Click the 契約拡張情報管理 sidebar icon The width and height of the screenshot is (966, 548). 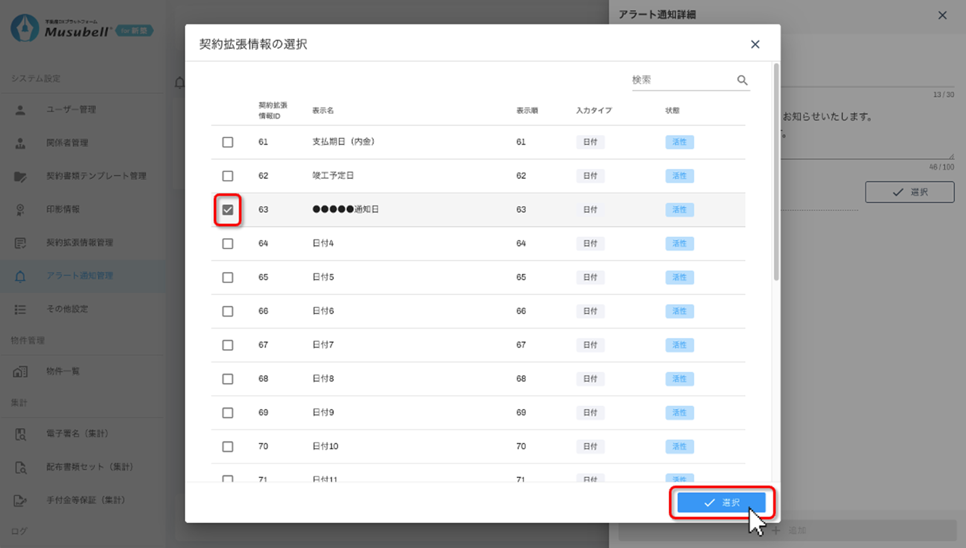tap(21, 243)
